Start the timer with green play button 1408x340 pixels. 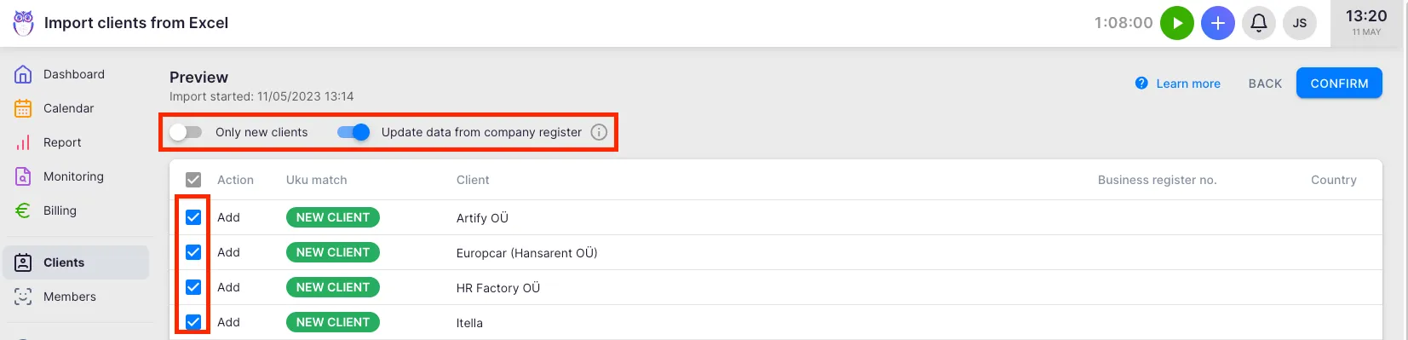[1177, 23]
